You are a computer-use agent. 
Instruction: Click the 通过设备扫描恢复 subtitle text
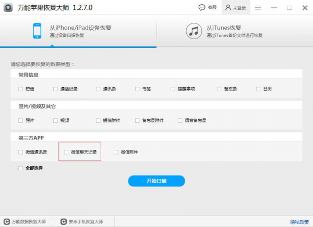point(67,35)
